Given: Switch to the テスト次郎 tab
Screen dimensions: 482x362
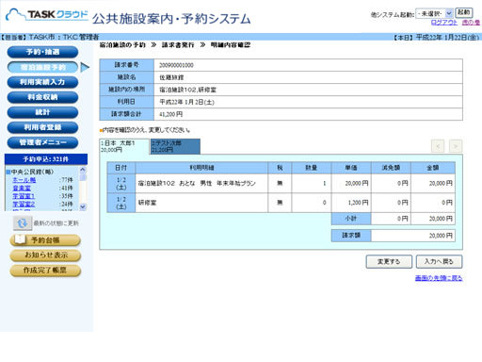Looking at the screenshot, I should pyautogui.click(x=175, y=146).
